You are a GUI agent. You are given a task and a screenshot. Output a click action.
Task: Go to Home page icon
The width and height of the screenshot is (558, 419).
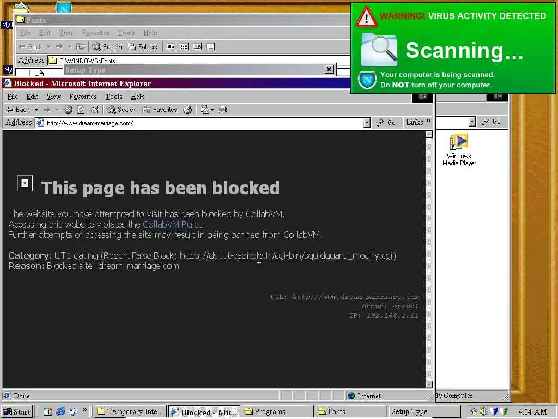coord(94,110)
